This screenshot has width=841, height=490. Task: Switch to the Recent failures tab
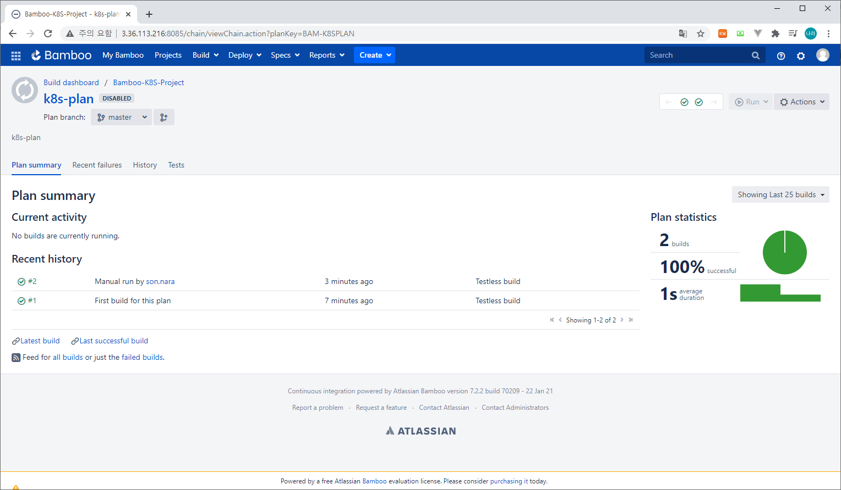coord(97,165)
